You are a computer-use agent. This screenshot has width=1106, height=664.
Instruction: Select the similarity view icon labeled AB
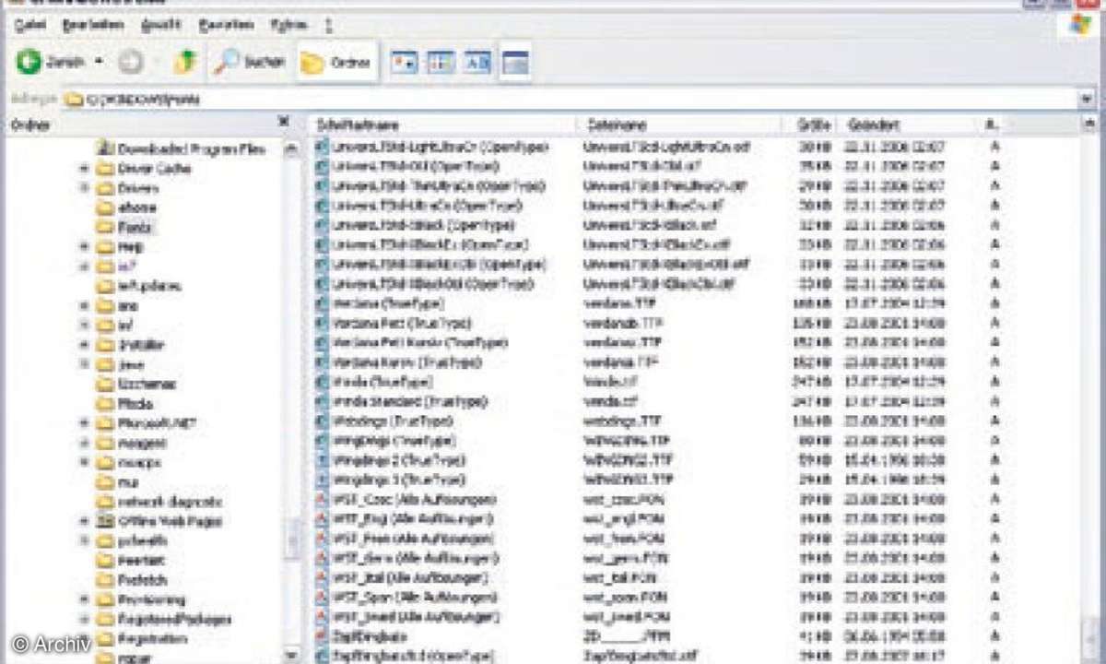[x=477, y=63]
